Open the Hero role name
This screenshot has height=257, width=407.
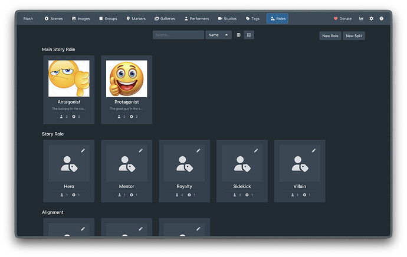pos(69,186)
